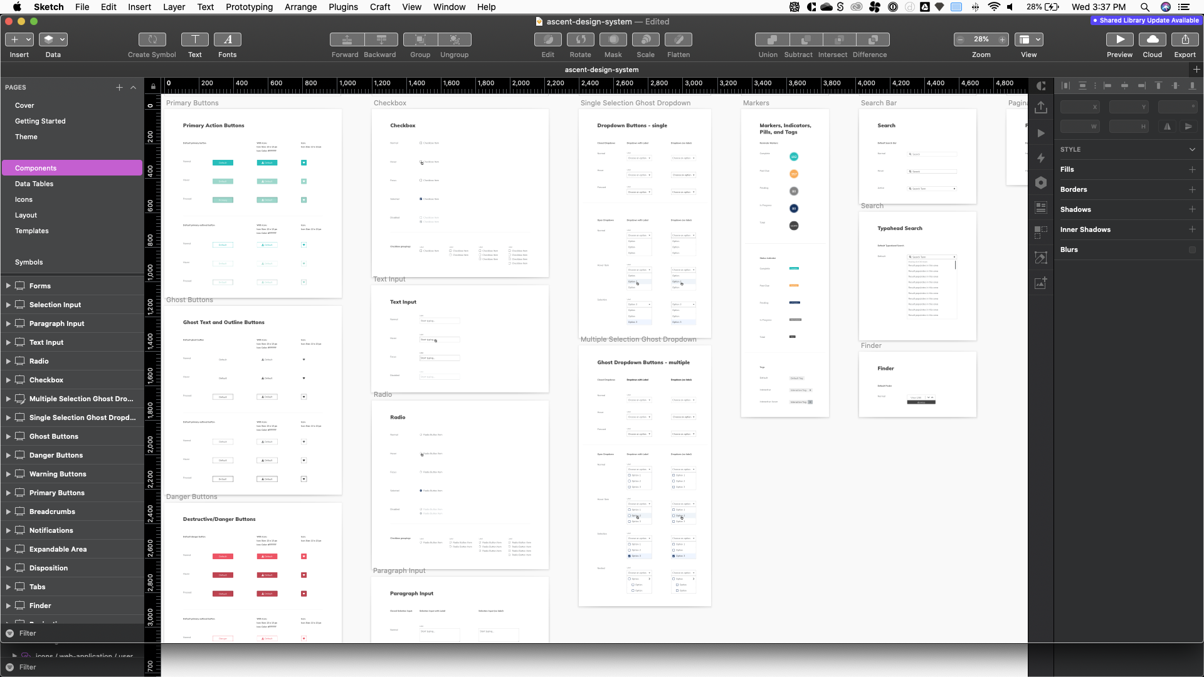
Task: Select the Mask tool in toolbar
Action: tap(613, 39)
